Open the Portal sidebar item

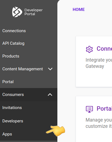[8, 82]
